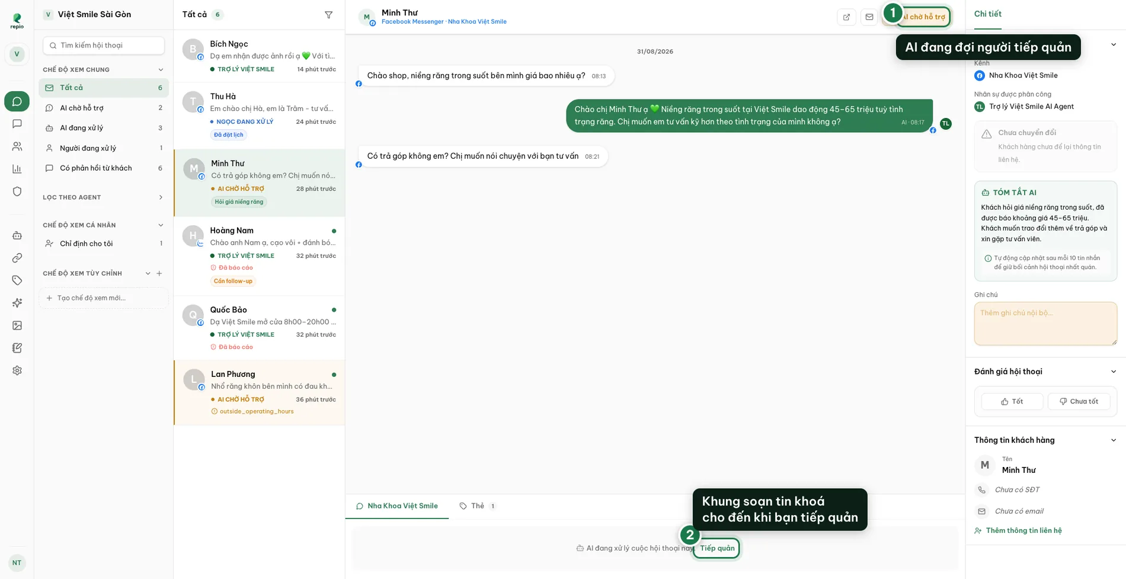Open the Có phản hồi từ khách view

pos(104,168)
